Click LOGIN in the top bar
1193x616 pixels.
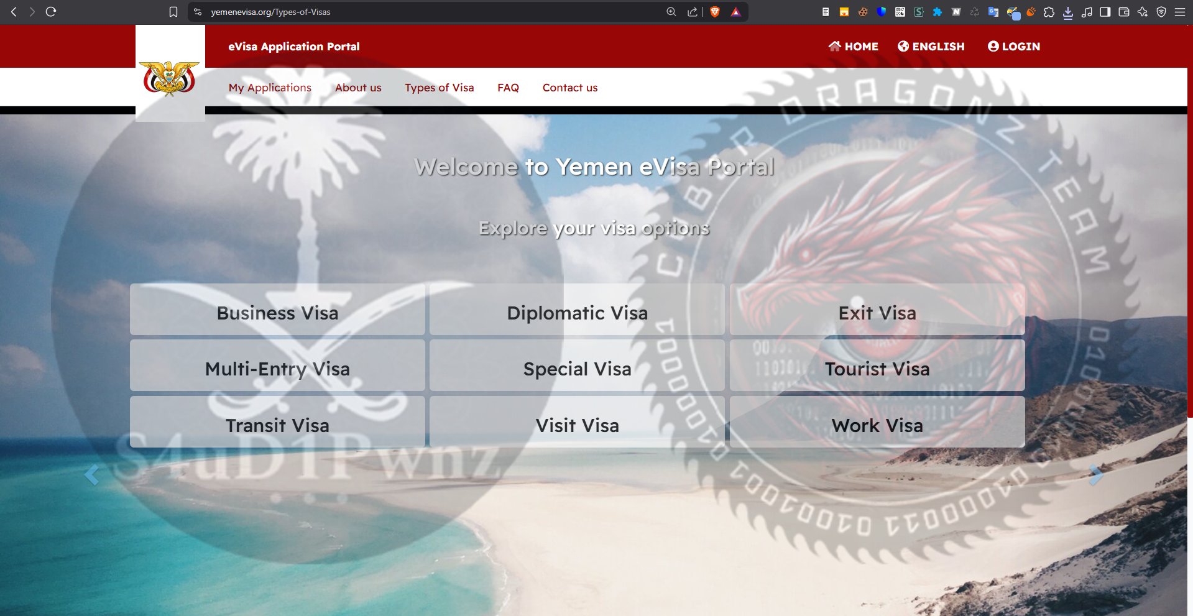pyautogui.click(x=1014, y=47)
